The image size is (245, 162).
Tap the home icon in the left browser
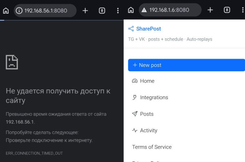click(6, 11)
